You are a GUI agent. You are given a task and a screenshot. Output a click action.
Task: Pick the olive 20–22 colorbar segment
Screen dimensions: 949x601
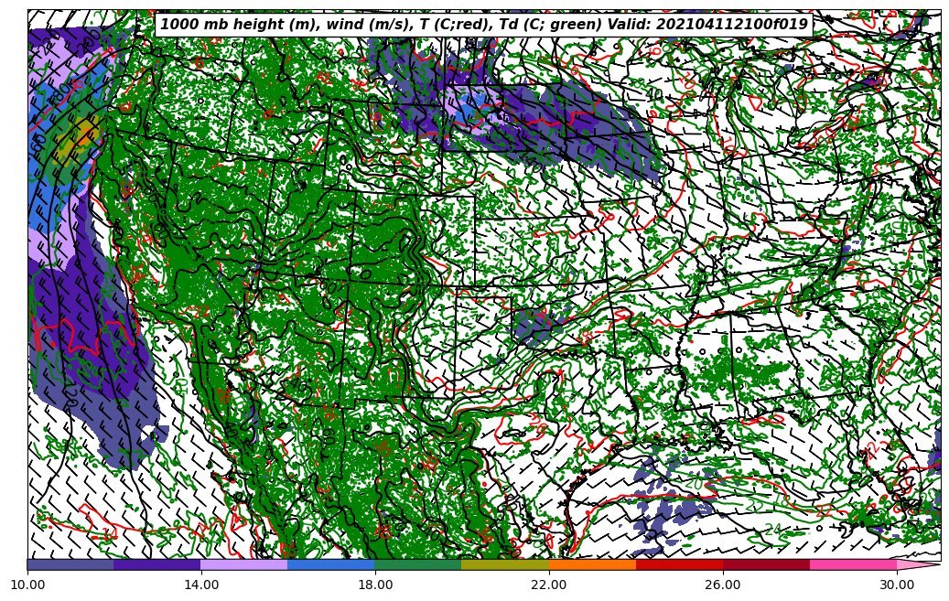click(505, 564)
